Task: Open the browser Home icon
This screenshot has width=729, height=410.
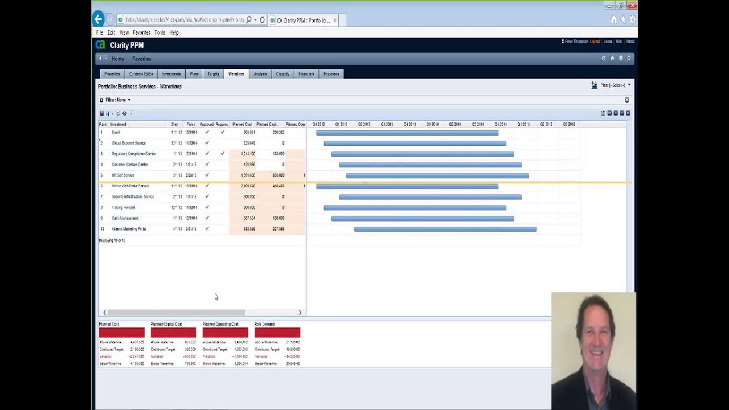Action: pos(613,20)
